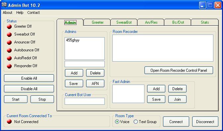The width and height of the screenshot is (223, 131).
Task: Click the Autobounce Off status label
Action: (x=27, y=50)
